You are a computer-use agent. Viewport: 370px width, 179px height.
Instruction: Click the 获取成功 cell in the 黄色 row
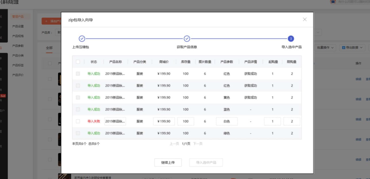(251, 98)
